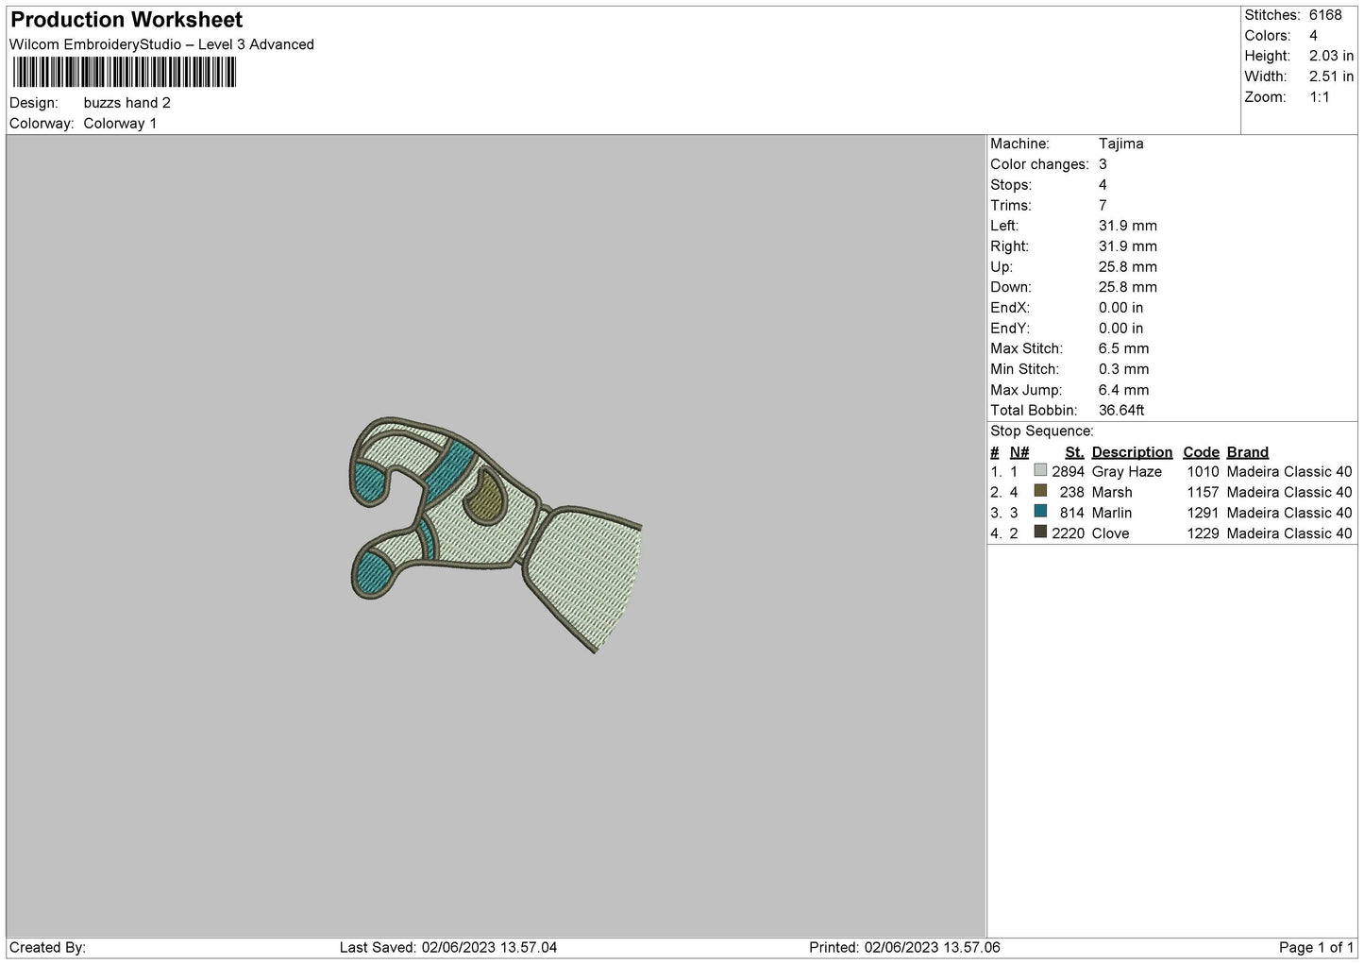Click the Total Bobbin value 36.64ft
This screenshot has width=1364, height=964.
(x=1121, y=411)
